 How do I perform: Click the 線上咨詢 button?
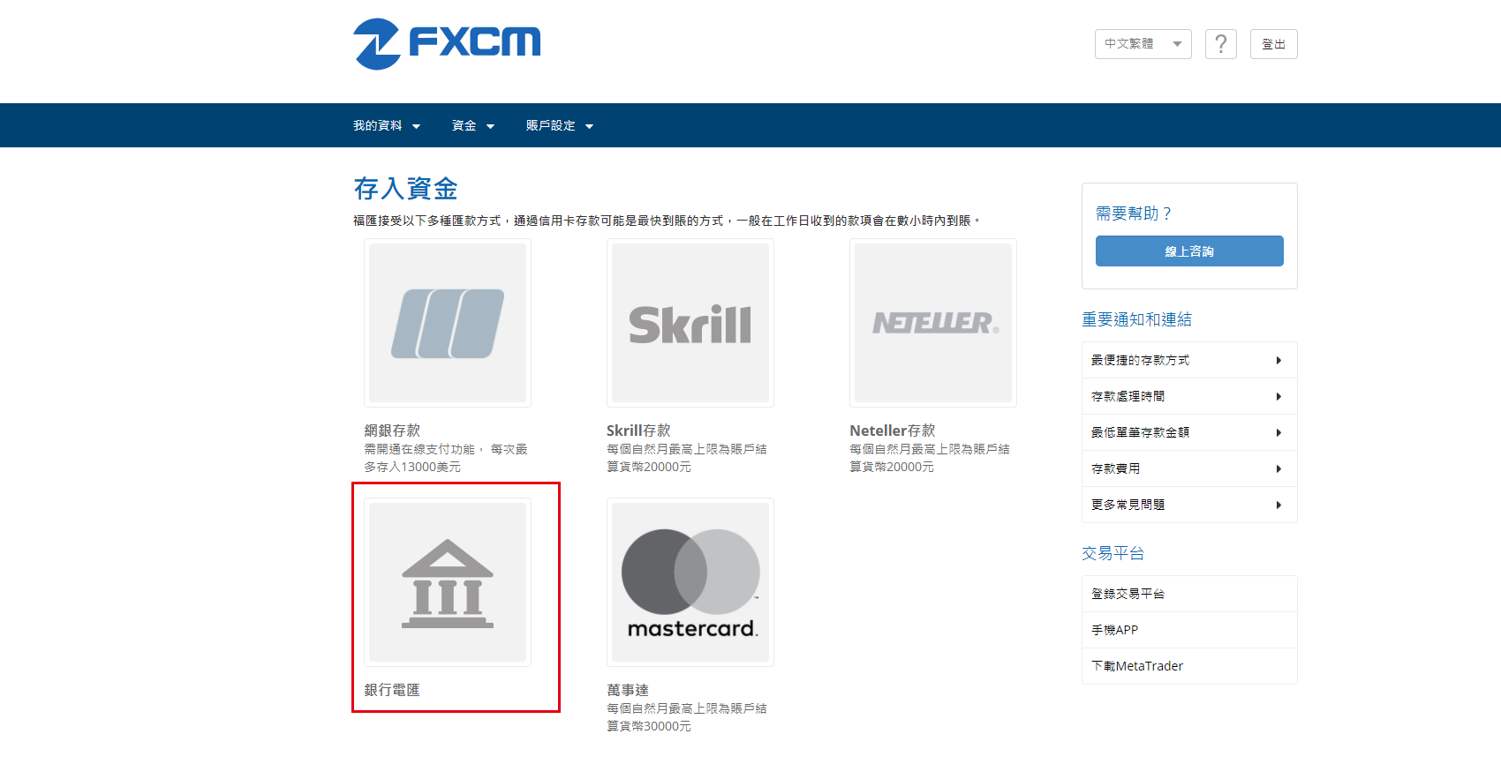[1189, 251]
